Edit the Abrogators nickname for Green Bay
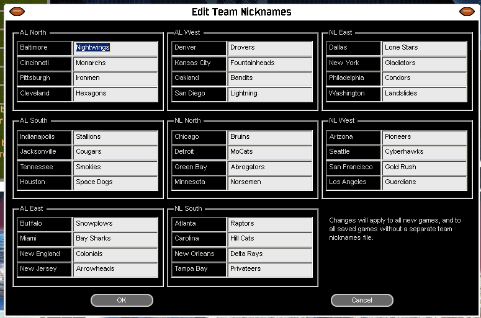The image size is (481, 318). pos(269,167)
